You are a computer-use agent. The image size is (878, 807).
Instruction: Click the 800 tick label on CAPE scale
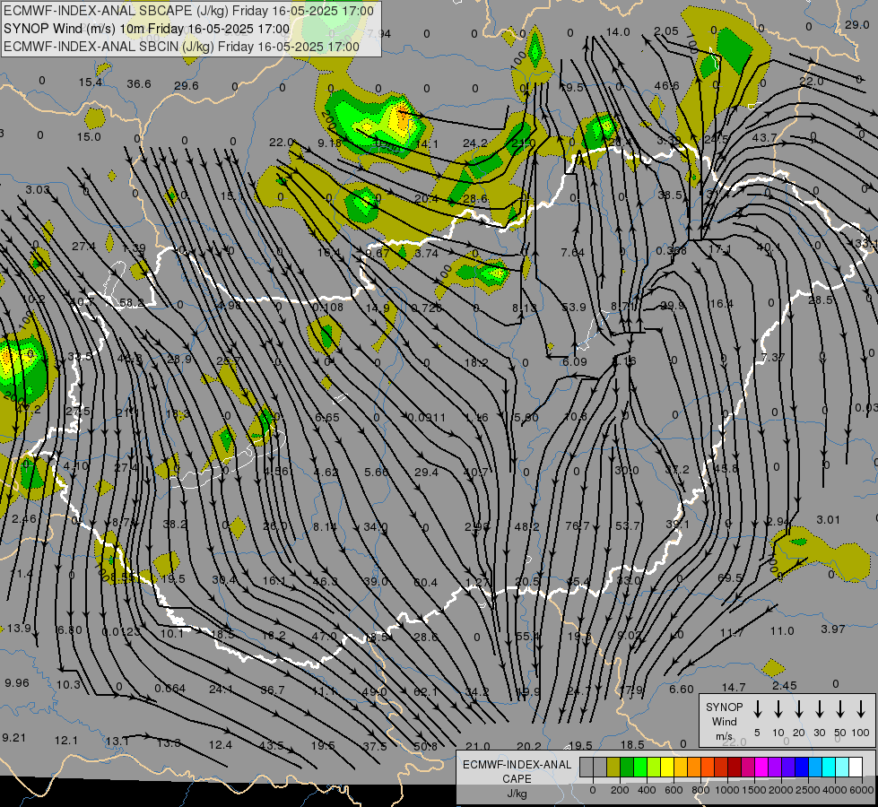700,790
